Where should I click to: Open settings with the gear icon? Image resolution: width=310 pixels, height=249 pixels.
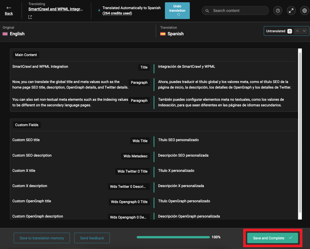(x=304, y=10)
